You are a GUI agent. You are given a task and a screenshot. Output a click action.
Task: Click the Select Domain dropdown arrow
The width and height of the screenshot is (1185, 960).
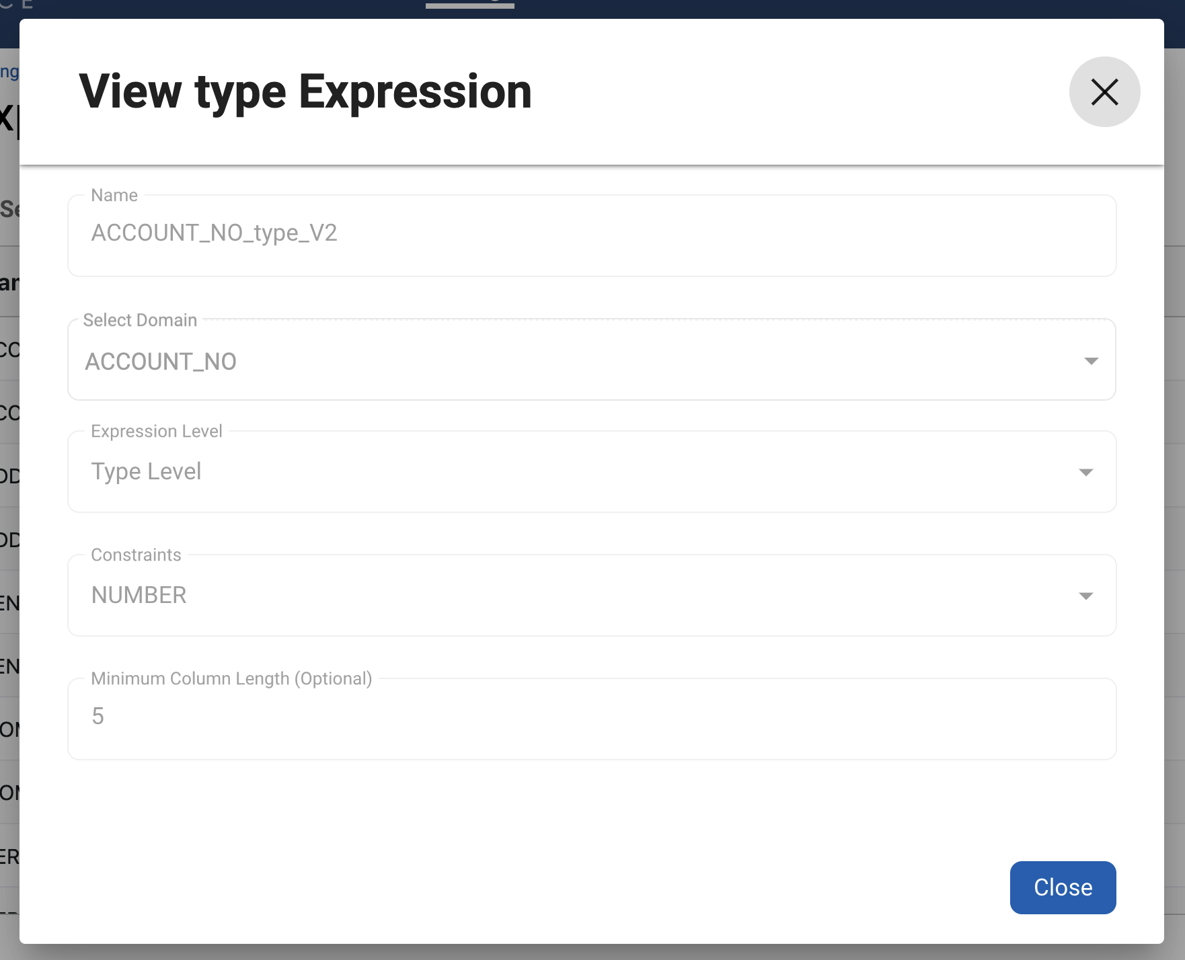click(1091, 361)
